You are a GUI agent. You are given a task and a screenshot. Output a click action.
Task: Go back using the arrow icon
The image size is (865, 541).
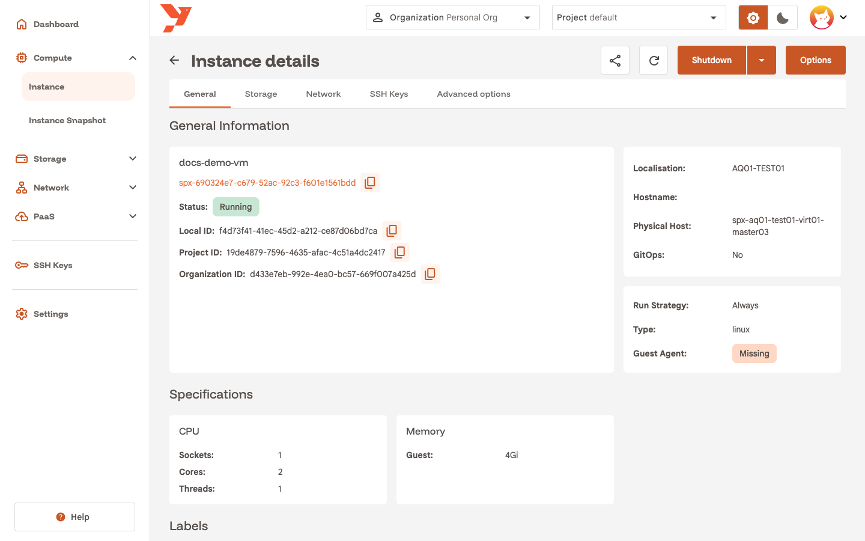174,60
